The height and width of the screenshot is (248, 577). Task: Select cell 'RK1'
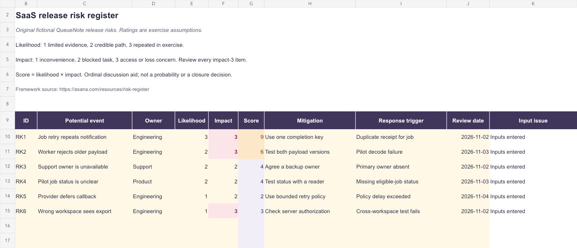[x=26, y=137]
